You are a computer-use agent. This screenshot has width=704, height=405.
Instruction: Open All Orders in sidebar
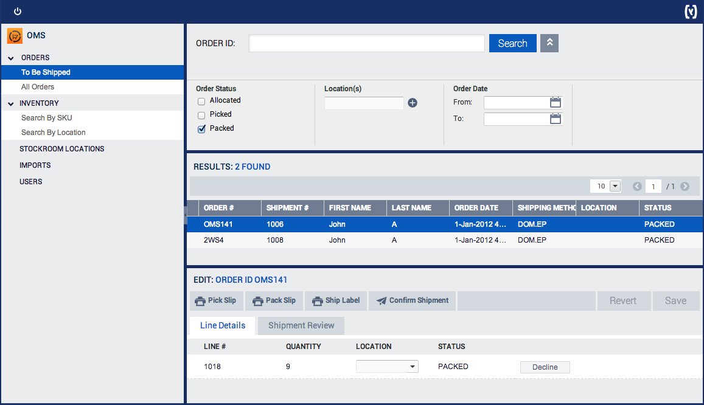pyautogui.click(x=92, y=87)
